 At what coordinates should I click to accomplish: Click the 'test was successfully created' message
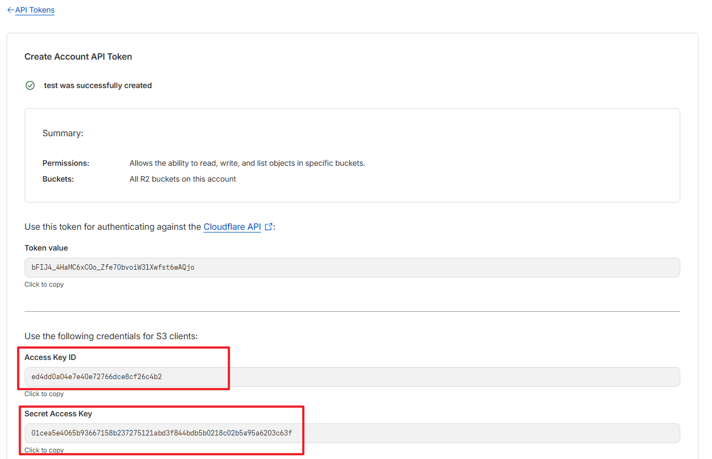[98, 85]
